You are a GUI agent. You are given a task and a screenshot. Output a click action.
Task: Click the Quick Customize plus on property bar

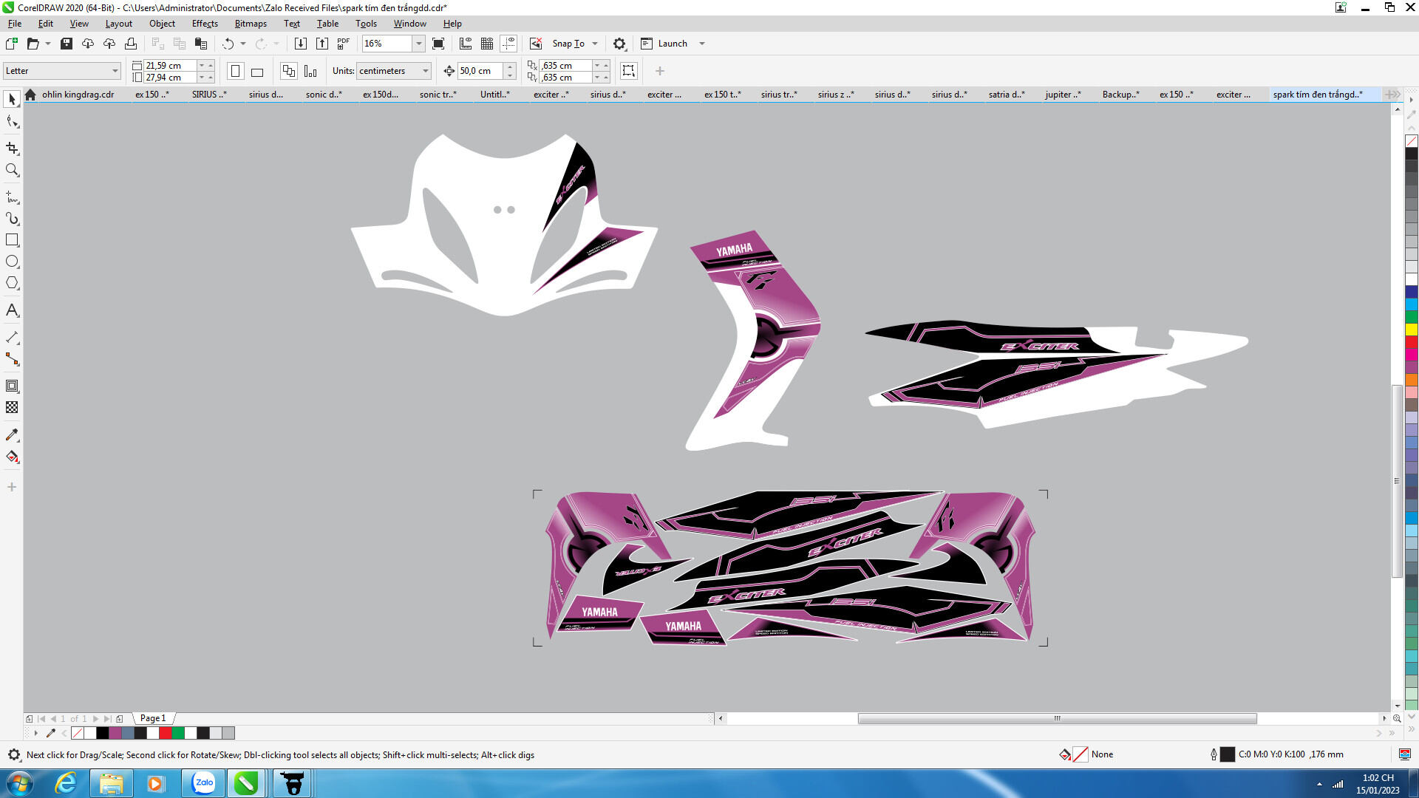pyautogui.click(x=660, y=71)
